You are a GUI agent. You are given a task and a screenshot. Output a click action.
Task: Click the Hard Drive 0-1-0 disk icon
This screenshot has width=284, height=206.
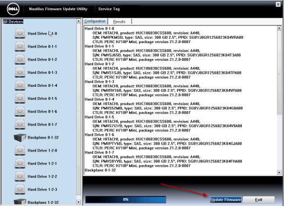[20, 33]
